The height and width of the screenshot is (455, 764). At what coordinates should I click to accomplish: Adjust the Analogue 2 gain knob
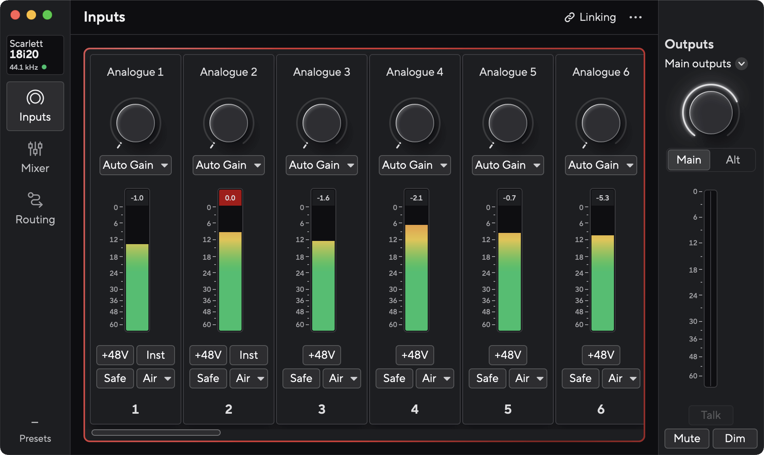pos(229,123)
